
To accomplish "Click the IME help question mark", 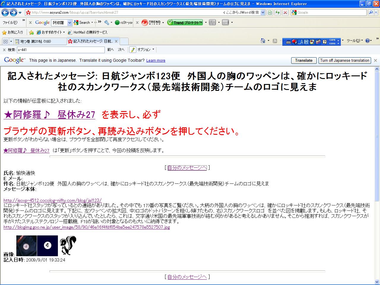I will pos(324,42).
